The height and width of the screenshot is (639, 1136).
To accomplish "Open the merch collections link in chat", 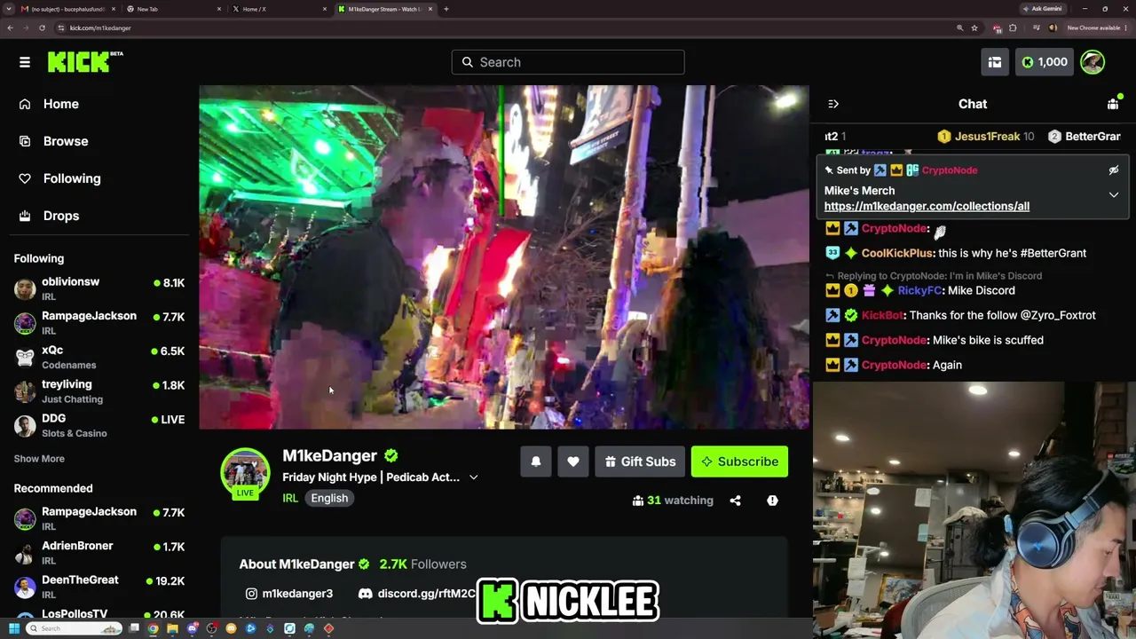I will click(x=927, y=206).
